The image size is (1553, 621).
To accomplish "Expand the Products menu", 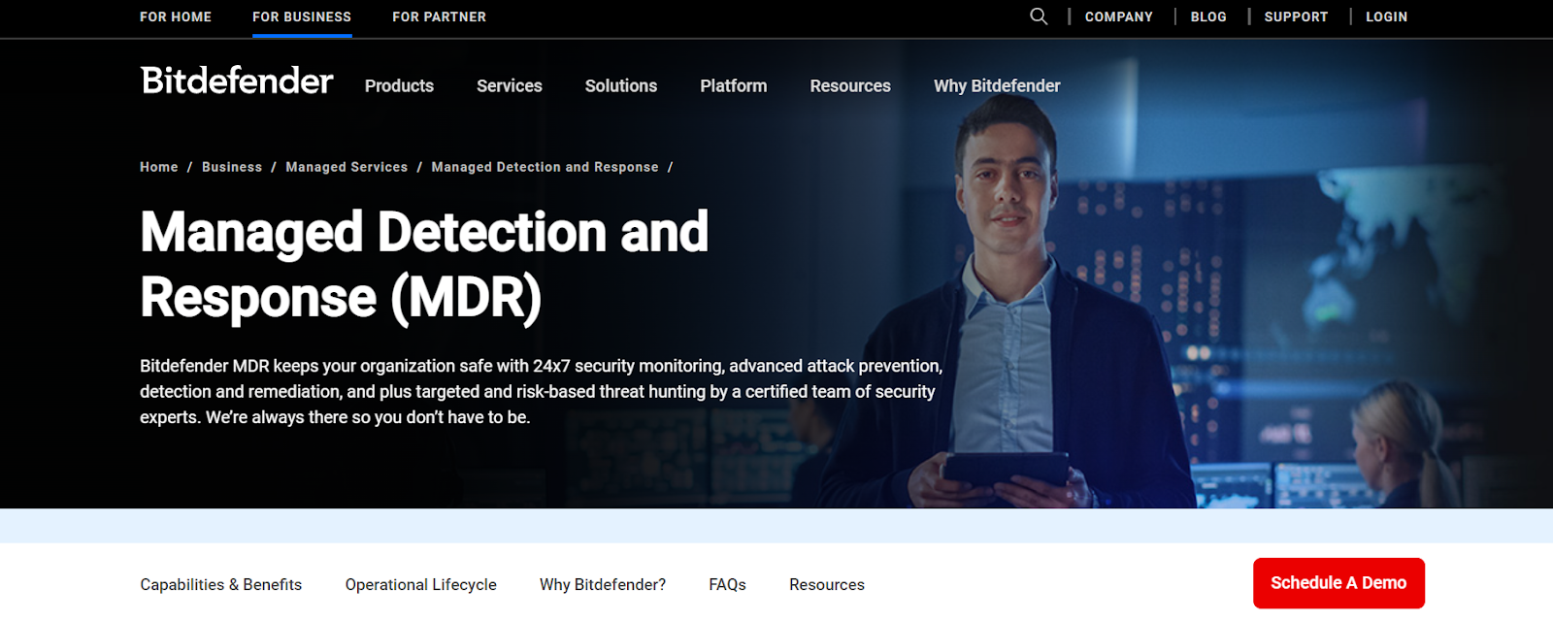I will [399, 85].
